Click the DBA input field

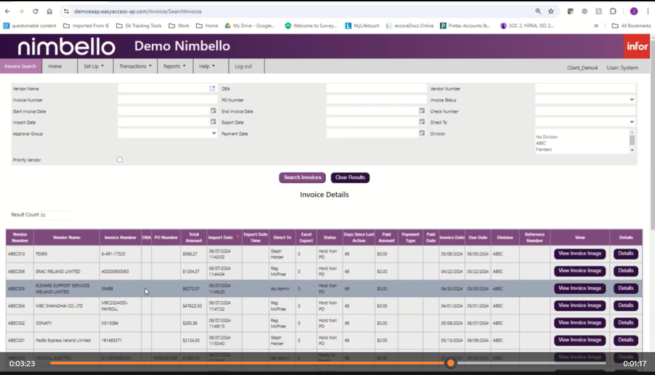(x=376, y=89)
